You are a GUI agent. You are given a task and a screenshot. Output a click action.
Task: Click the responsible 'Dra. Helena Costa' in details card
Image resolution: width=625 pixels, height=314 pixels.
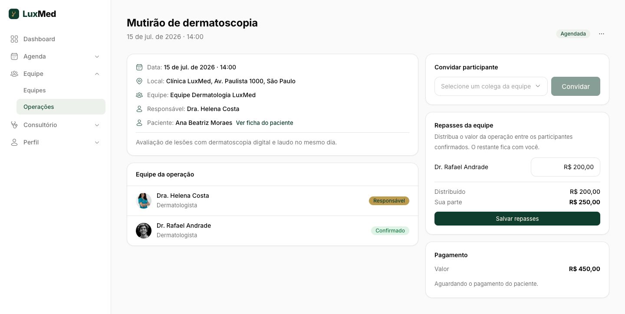213,109
